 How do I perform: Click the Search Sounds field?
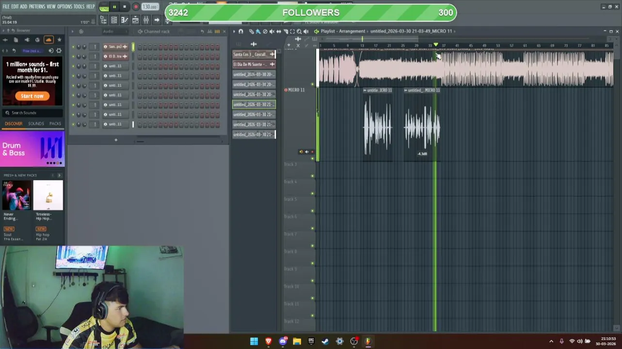[32, 112]
